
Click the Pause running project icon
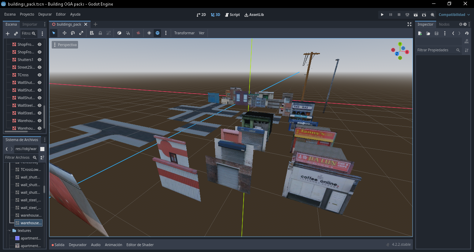391,15
